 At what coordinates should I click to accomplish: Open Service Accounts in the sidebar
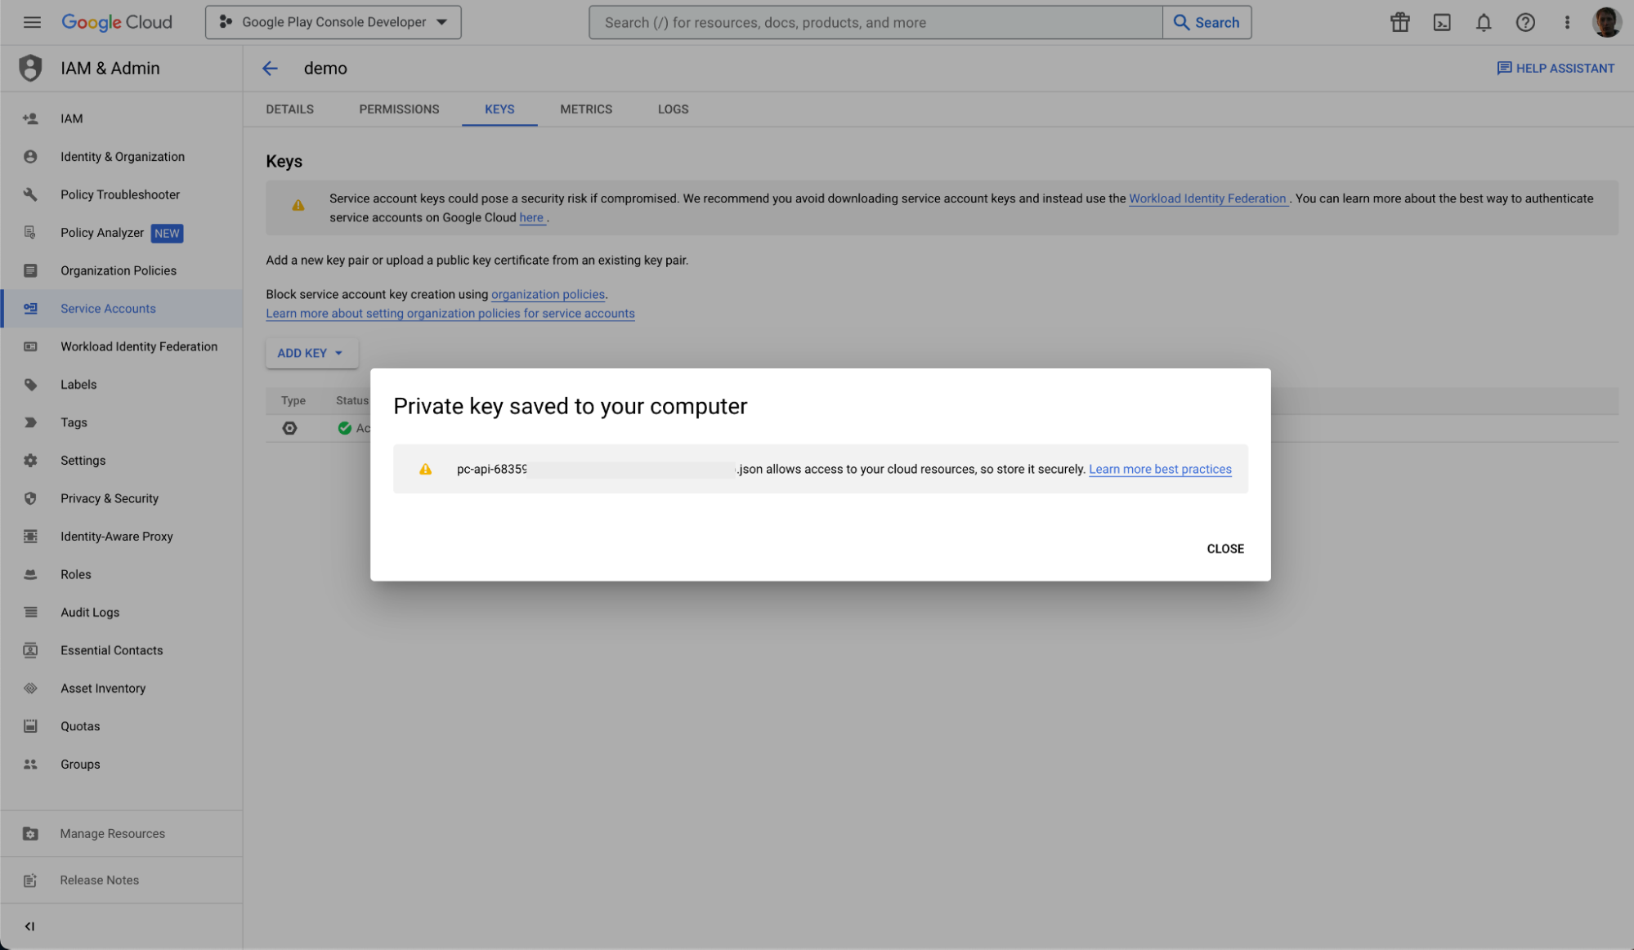tap(121, 309)
